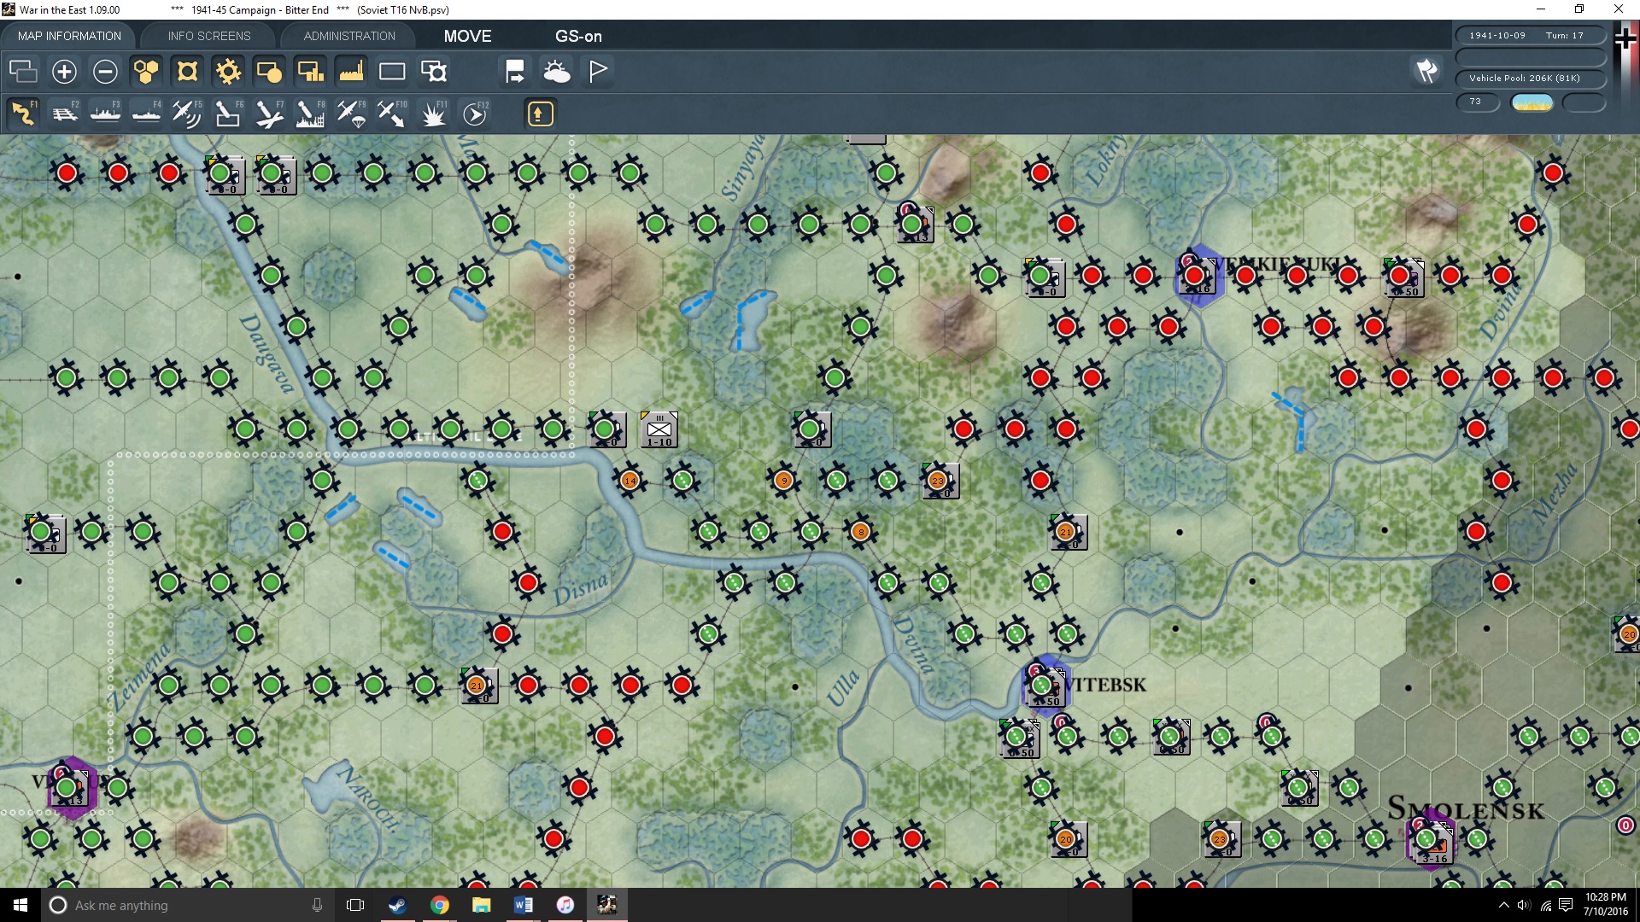
Task: Toggle the rectangle-with-bars overlay button
Action: click(310, 71)
